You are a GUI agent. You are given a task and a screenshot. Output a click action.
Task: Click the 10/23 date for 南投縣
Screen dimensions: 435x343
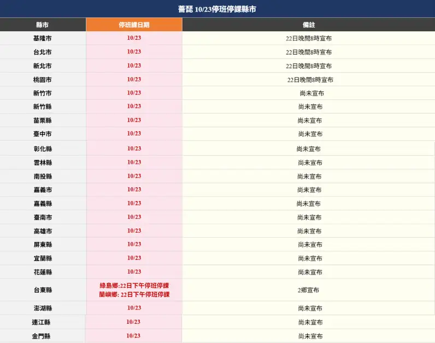(x=134, y=176)
